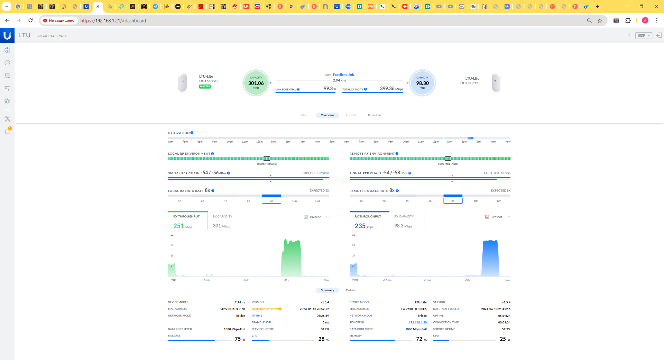Select local RX CAPACITY 301 Mbps tab

[226, 221]
